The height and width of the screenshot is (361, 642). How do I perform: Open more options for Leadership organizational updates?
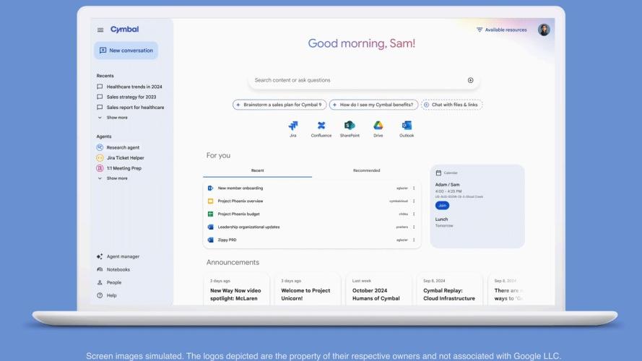coord(414,227)
